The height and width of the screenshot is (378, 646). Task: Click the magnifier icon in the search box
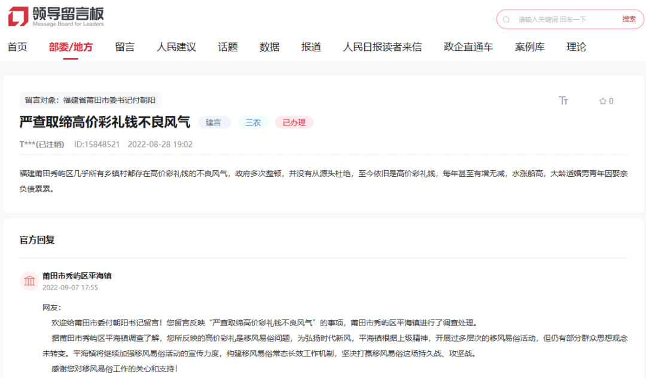pos(505,19)
